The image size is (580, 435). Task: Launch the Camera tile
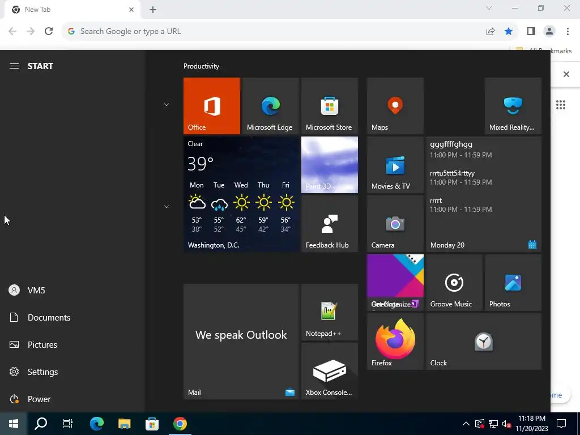coord(395,224)
